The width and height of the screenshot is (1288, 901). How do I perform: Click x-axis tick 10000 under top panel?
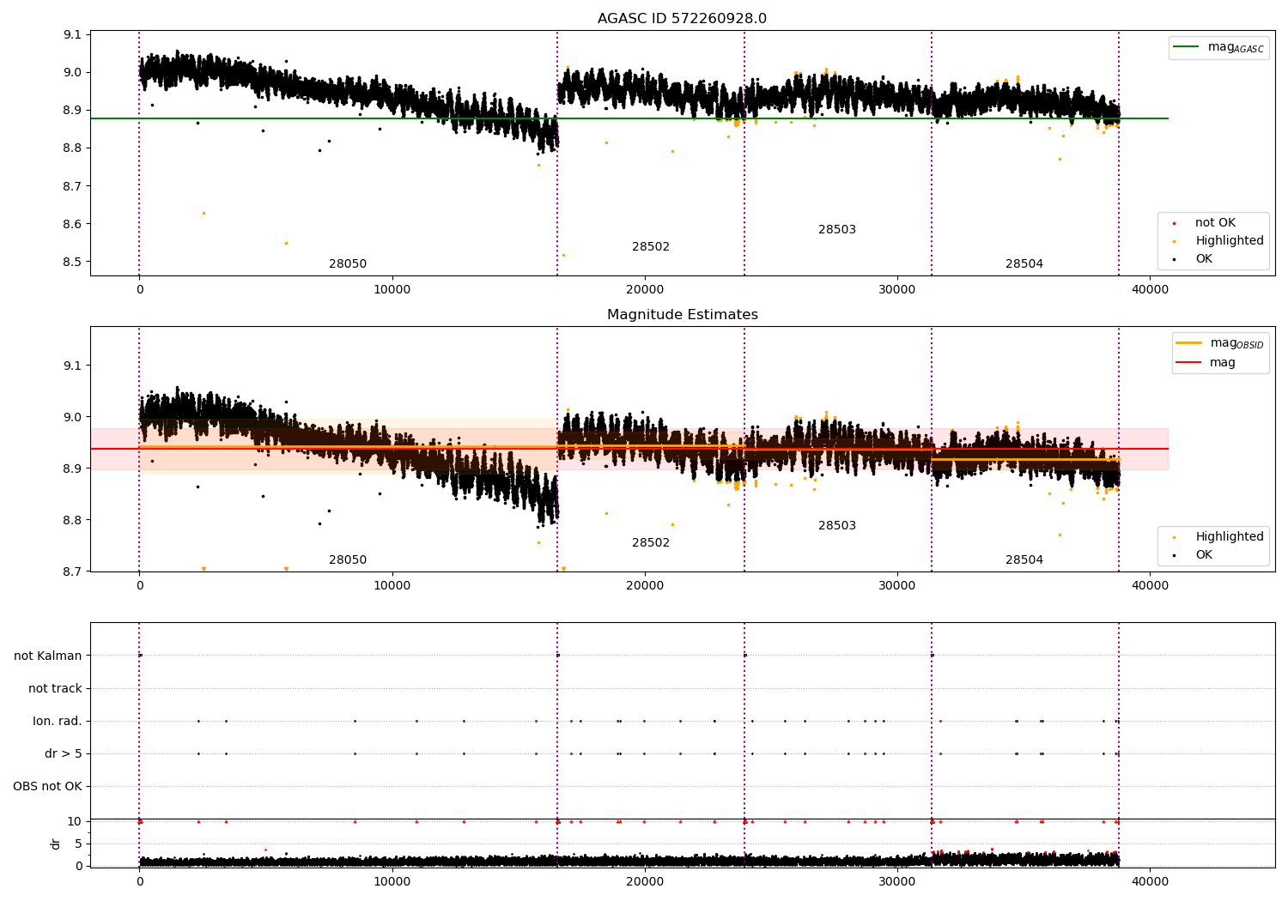(x=392, y=289)
